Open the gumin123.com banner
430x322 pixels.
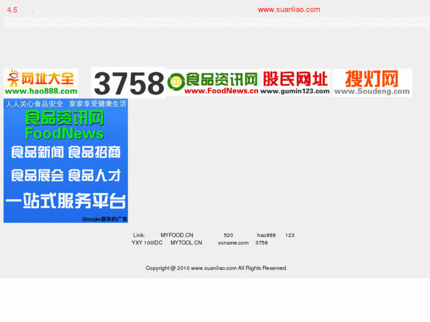[295, 83]
